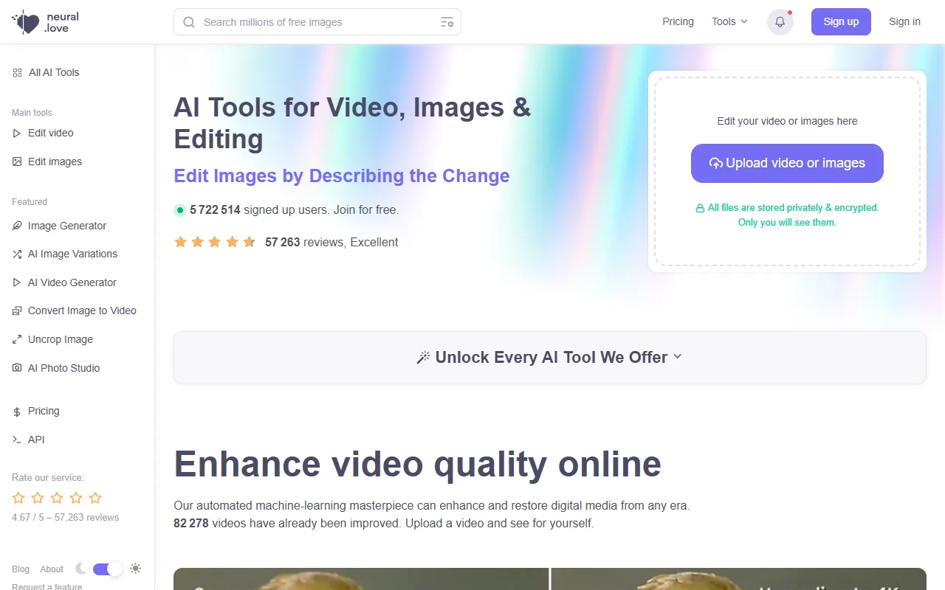This screenshot has width=945, height=590.
Task: Click the 4.67 / 5 – 57,263 reviews text
Action: coord(65,518)
